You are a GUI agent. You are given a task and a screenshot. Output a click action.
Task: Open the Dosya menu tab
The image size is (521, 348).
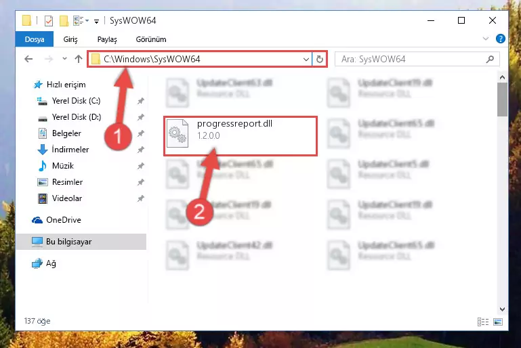[35, 39]
